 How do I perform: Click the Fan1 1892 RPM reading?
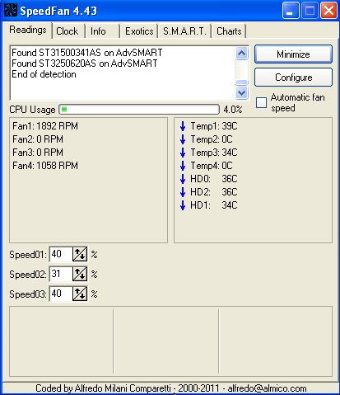45,126
